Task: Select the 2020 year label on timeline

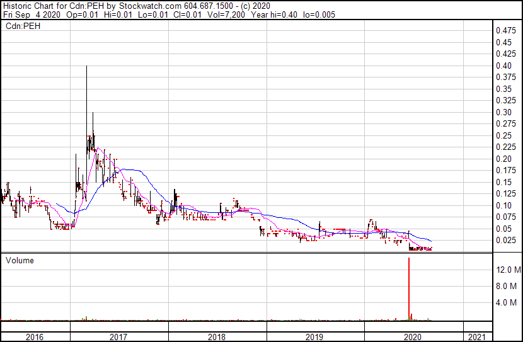Action: (x=413, y=337)
